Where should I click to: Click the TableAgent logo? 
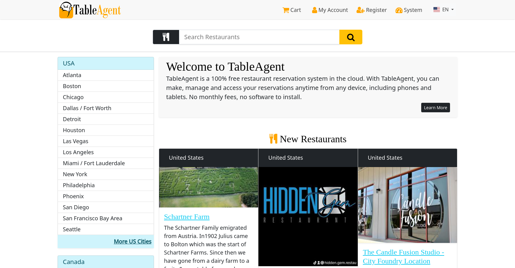(x=90, y=10)
